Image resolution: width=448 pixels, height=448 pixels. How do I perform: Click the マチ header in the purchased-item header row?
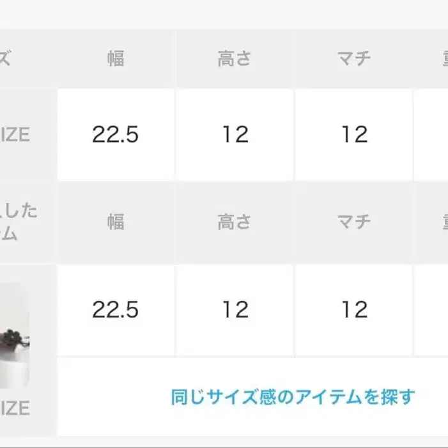[353, 222]
